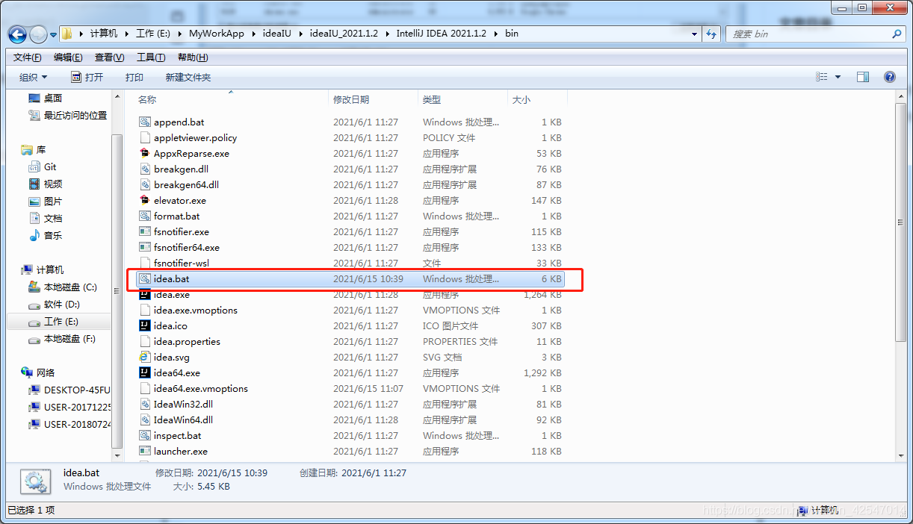Viewport: 913px width, 524px height.
Task: Select Local Disk (C:) in sidebar
Action: coord(63,287)
